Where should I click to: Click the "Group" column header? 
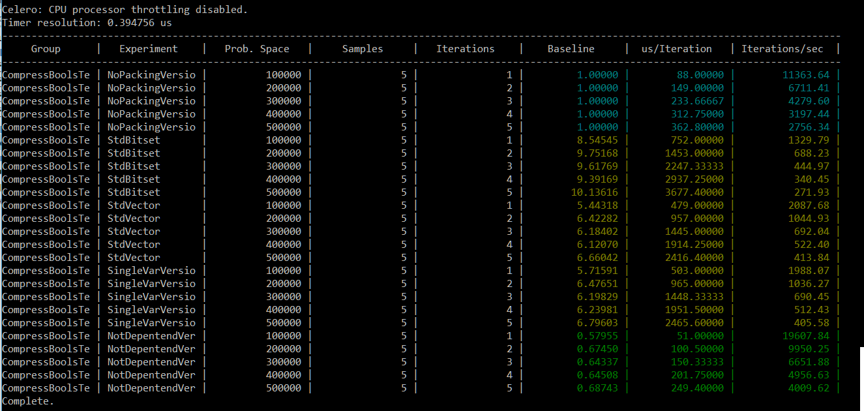point(46,49)
